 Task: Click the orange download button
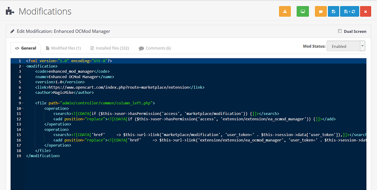285,12
